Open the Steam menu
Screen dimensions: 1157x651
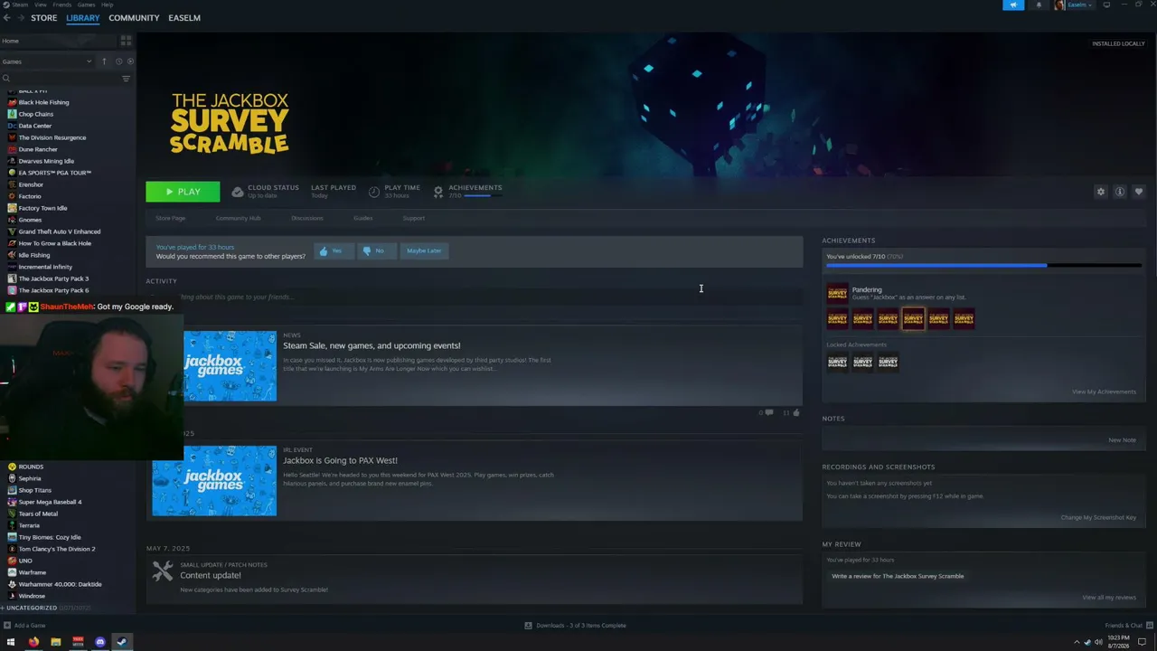(20, 5)
